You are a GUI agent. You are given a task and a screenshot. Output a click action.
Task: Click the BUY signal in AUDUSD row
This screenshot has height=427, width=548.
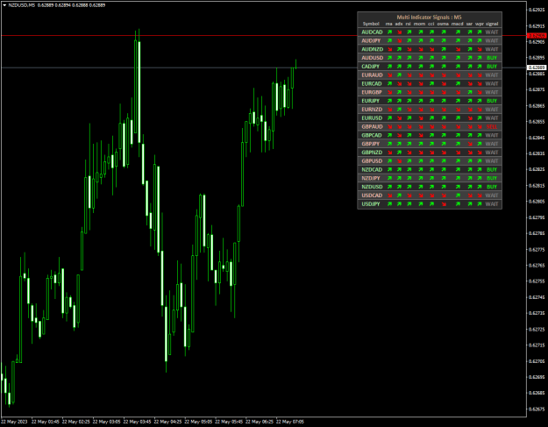pos(492,58)
